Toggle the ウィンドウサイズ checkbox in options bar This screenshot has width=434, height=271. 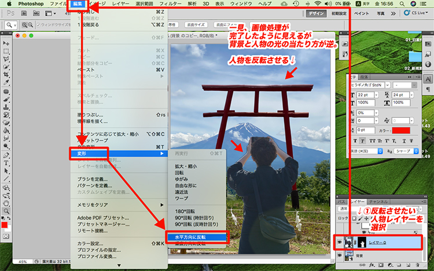[38, 25]
